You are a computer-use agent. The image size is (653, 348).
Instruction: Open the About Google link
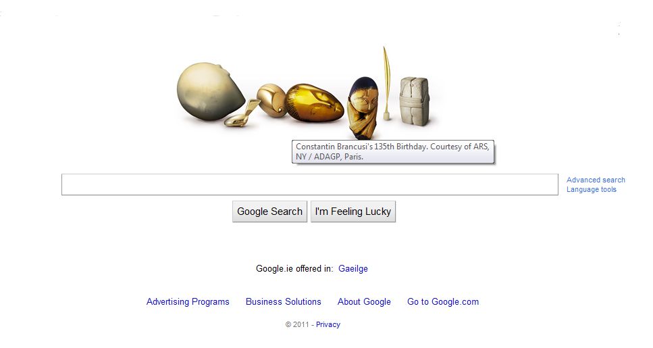tap(364, 302)
